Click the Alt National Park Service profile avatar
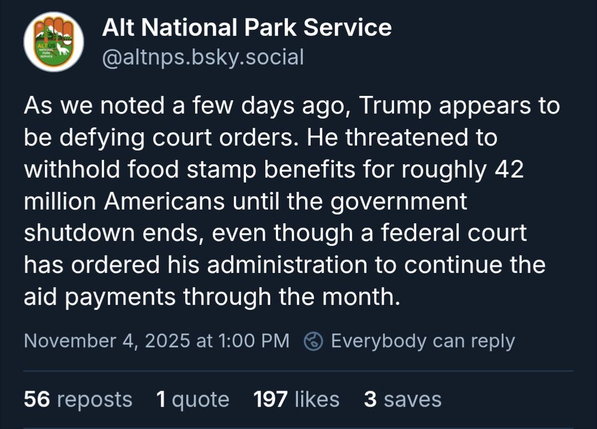This screenshot has width=597, height=429. 54,43
